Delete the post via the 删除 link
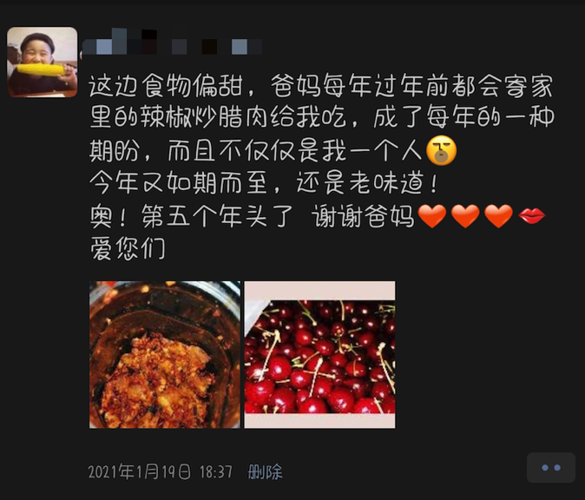The width and height of the screenshot is (585, 500). point(265,472)
